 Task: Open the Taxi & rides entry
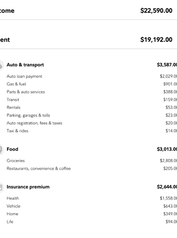pos(17,131)
